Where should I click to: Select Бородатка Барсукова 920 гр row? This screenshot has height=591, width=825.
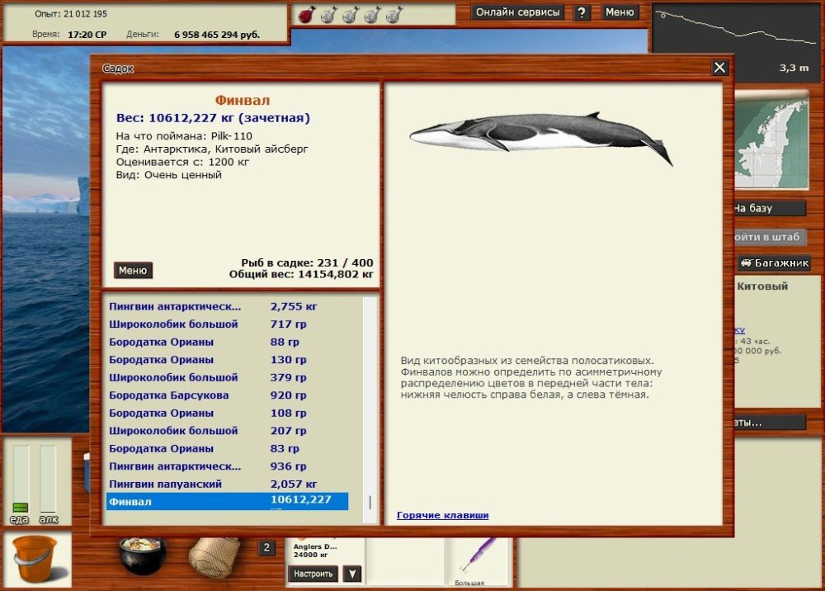point(228,395)
